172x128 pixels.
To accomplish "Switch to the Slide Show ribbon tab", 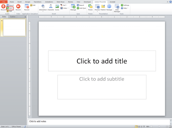I will pyautogui.click(x=60, y=2).
